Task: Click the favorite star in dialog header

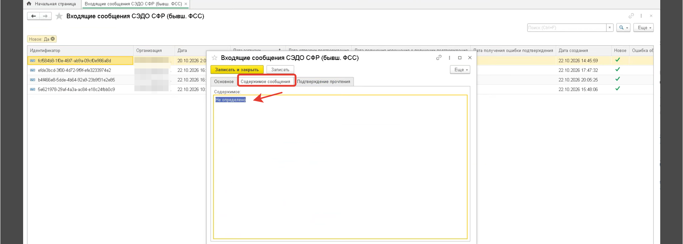Action: click(215, 57)
